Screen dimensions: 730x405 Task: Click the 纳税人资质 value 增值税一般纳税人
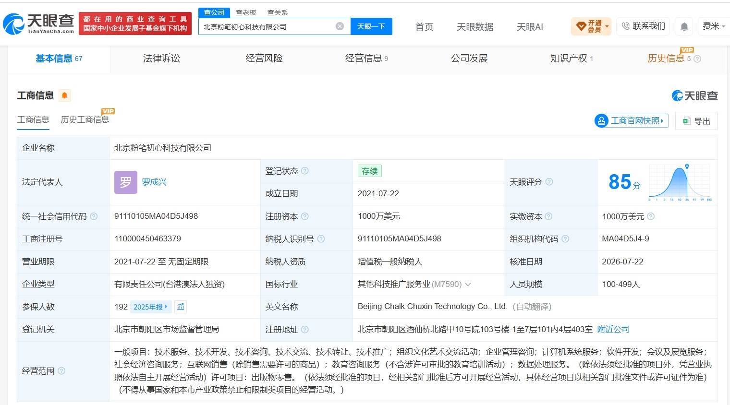(390, 262)
